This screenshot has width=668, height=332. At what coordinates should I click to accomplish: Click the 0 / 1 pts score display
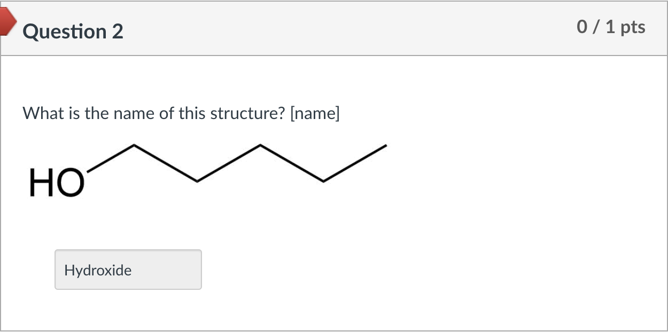point(611,27)
